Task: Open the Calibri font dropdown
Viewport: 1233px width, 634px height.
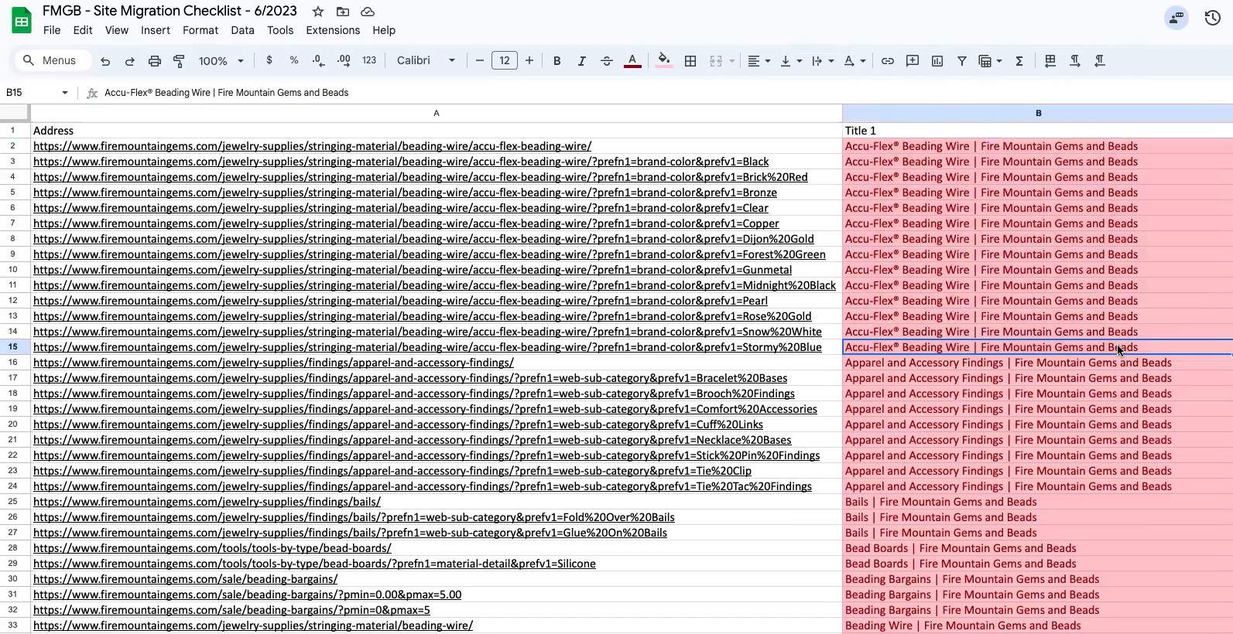Action: click(426, 60)
